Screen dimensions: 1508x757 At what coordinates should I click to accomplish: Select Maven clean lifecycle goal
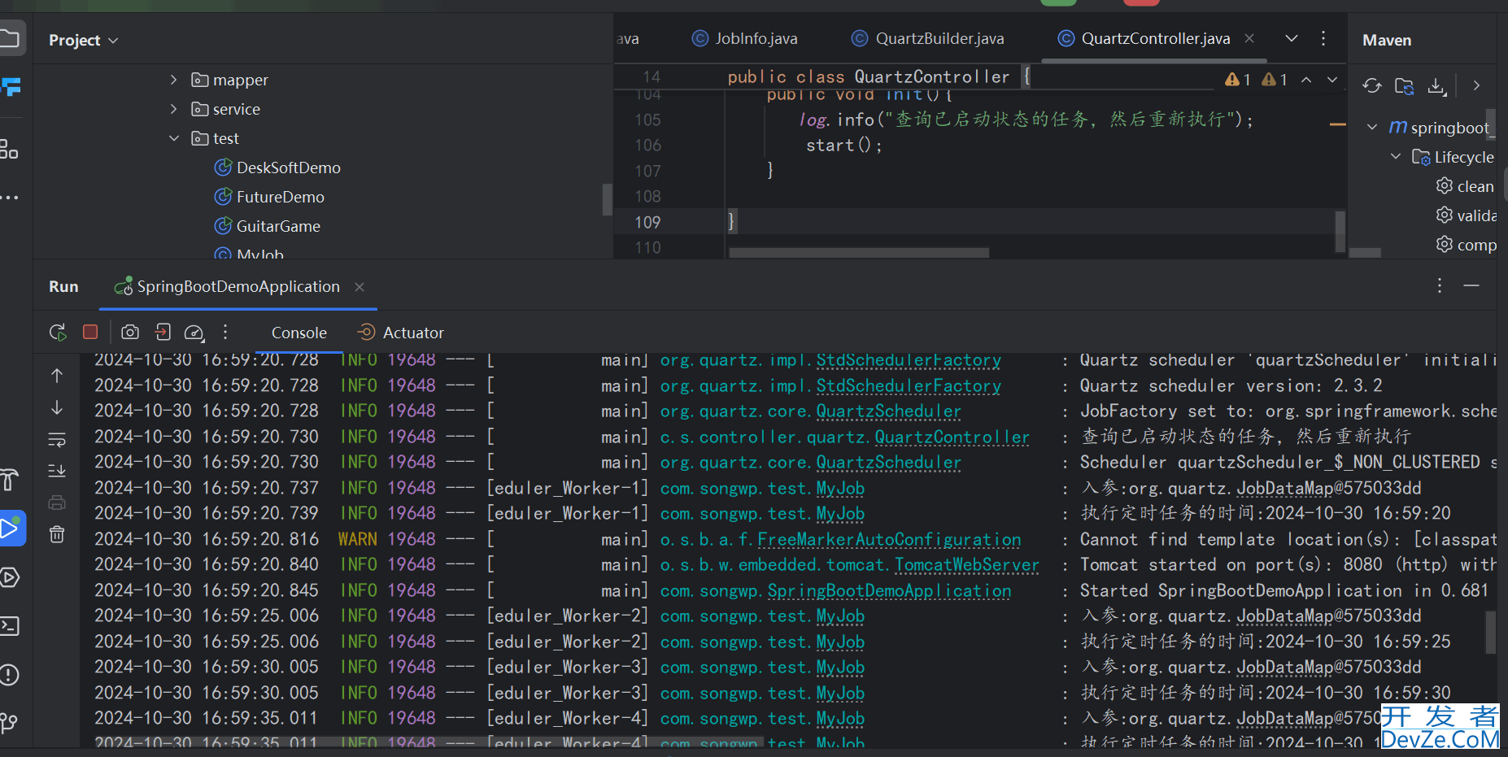tap(1466, 186)
